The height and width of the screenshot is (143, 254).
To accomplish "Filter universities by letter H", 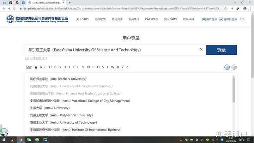I will click(x=65, y=67).
